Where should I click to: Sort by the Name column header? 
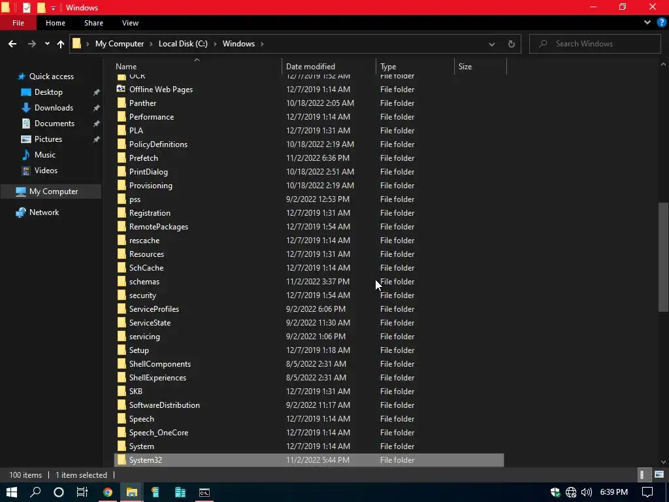(x=126, y=67)
